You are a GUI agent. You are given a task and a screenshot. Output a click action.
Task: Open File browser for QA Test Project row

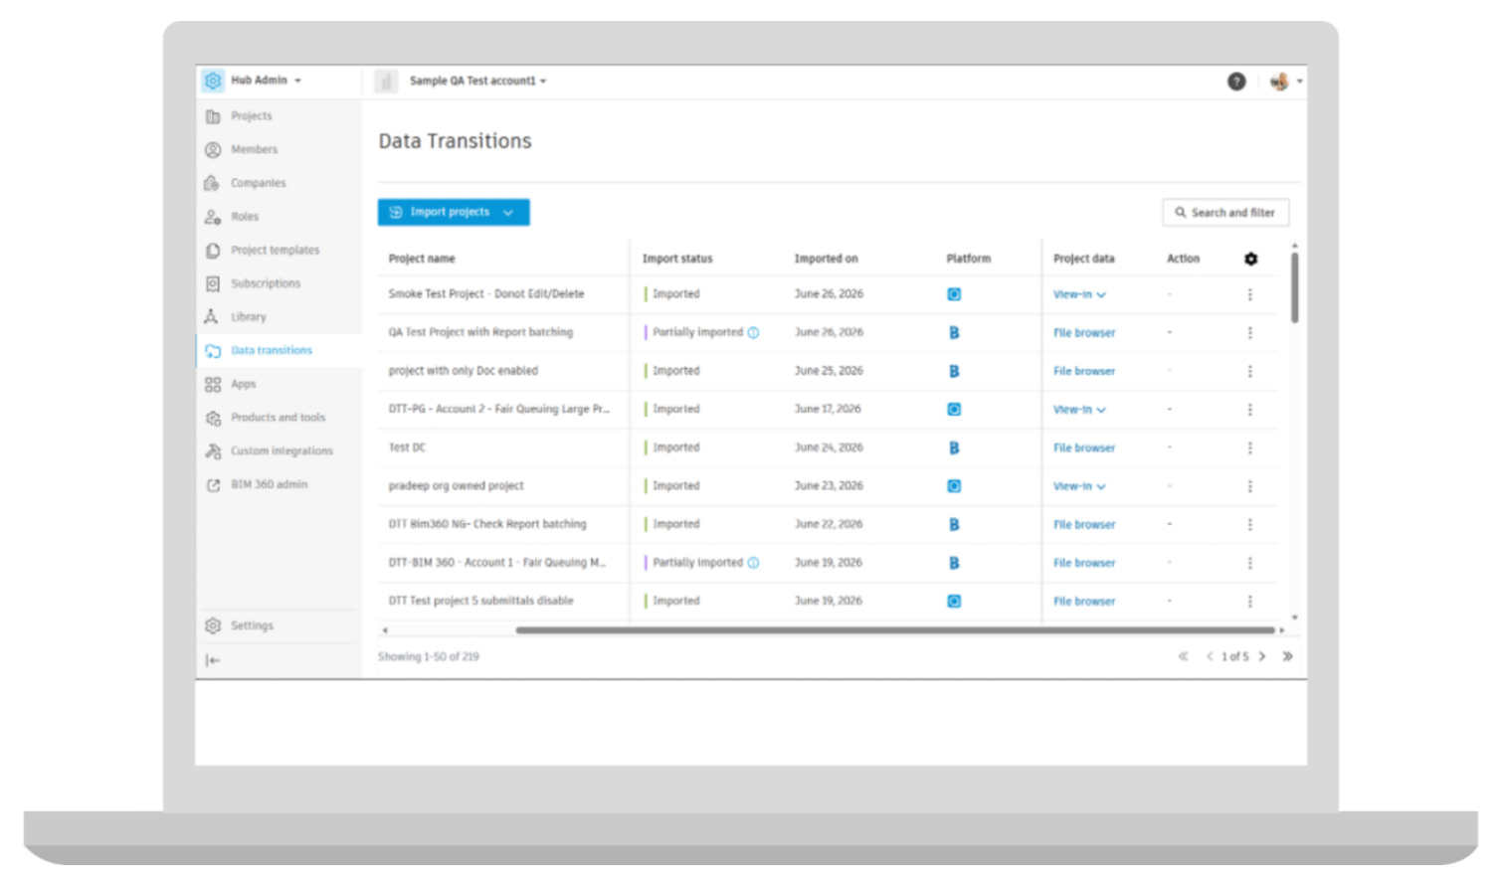coord(1084,333)
